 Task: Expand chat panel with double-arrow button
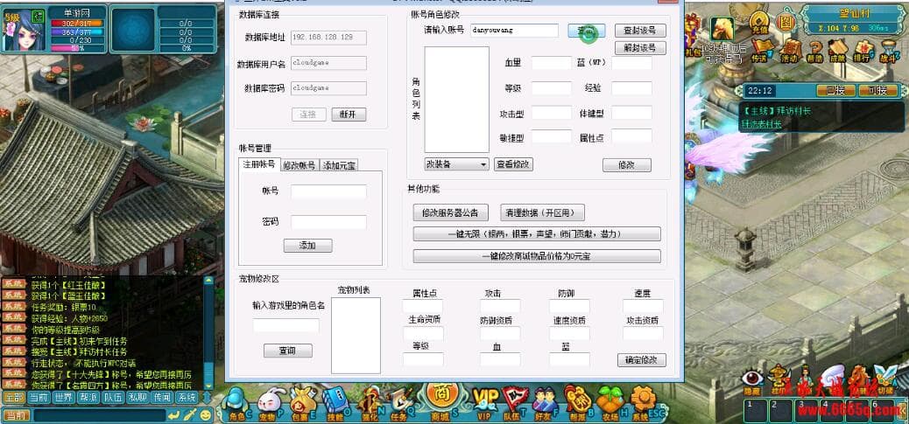coord(208,398)
